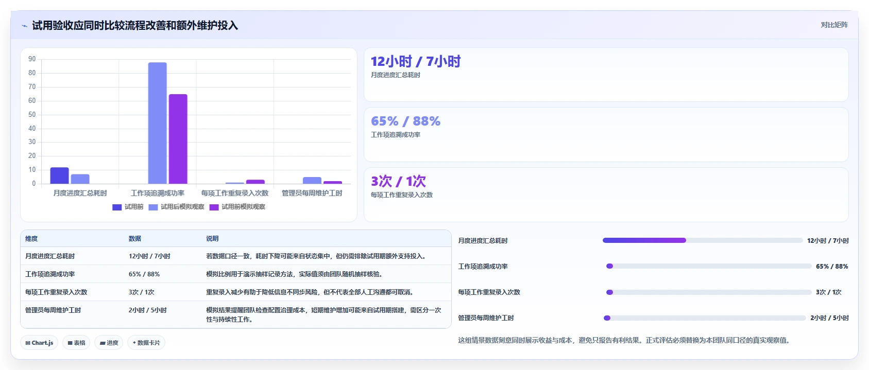Click the footnote text about 情景数据
869x370 pixels.
point(624,340)
